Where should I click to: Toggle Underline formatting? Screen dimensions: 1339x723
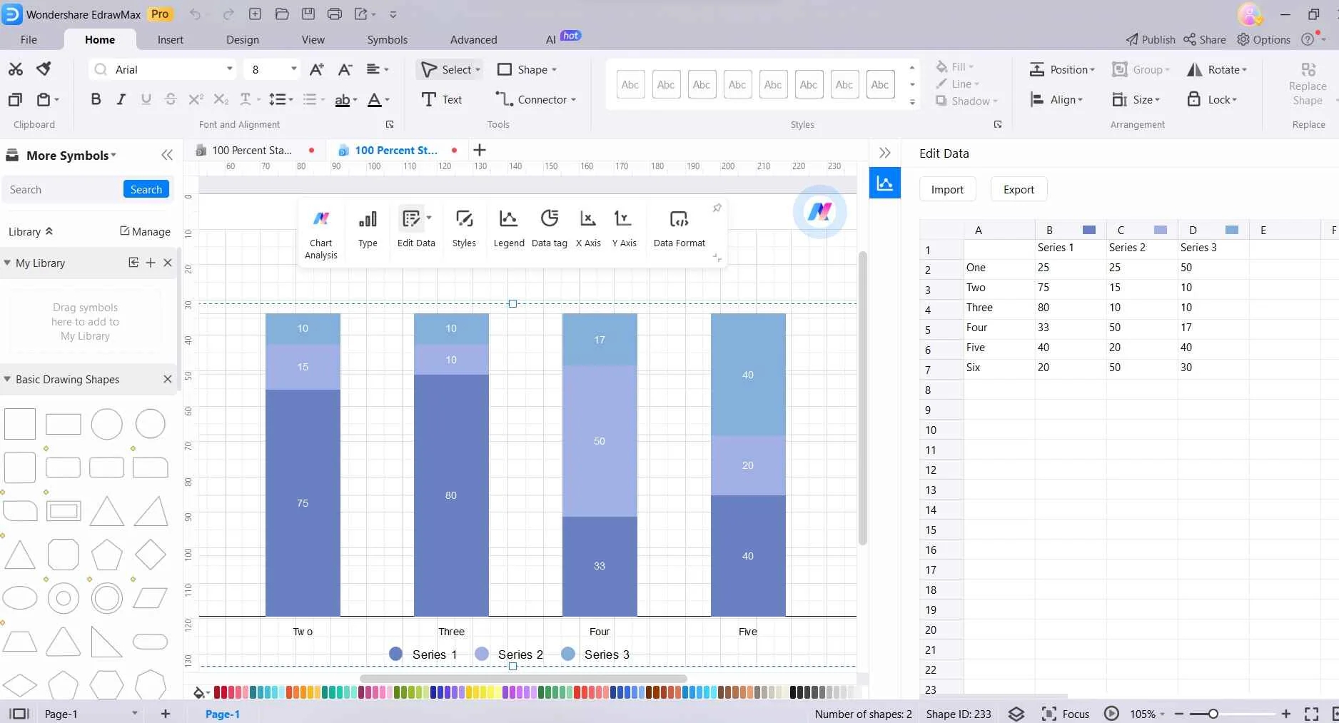point(146,100)
